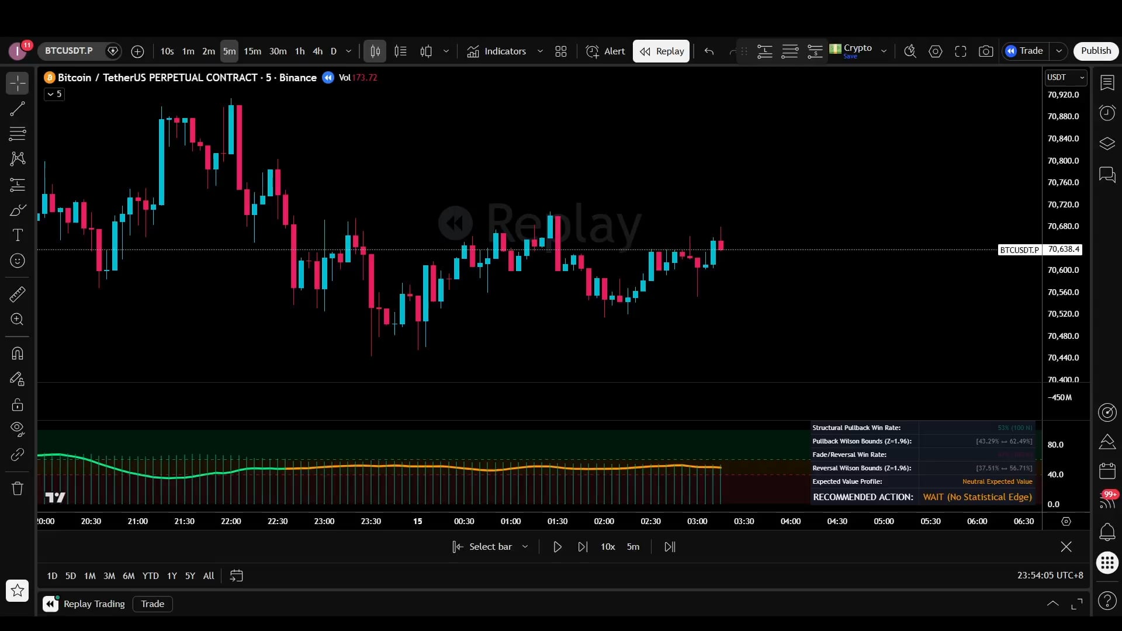
Task: Switch to the 10s timeframe
Action: (167, 51)
